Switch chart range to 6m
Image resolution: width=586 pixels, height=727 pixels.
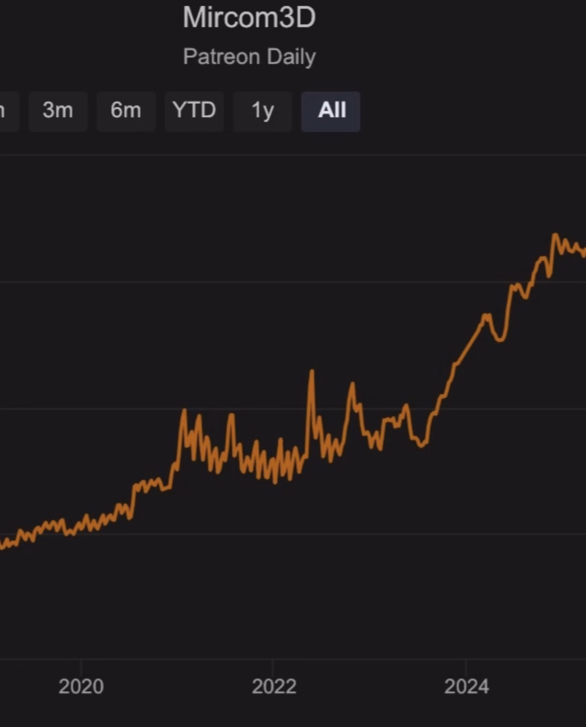click(x=126, y=111)
